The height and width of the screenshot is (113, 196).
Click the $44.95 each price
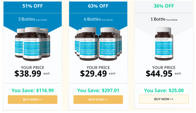pos(163,74)
